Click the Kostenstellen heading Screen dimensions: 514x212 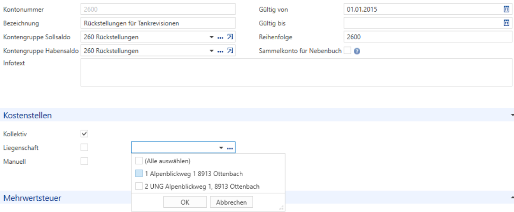tap(27, 115)
